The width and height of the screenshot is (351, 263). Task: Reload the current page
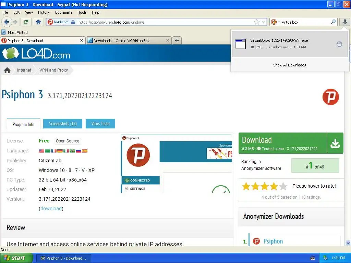tap(26, 22)
